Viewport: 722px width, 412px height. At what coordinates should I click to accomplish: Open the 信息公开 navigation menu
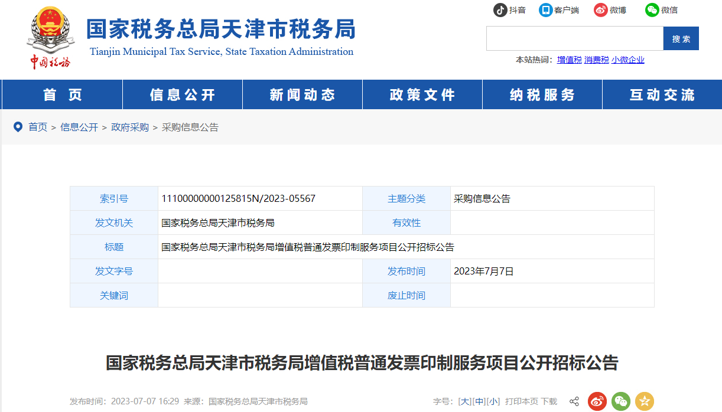pos(183,95)
